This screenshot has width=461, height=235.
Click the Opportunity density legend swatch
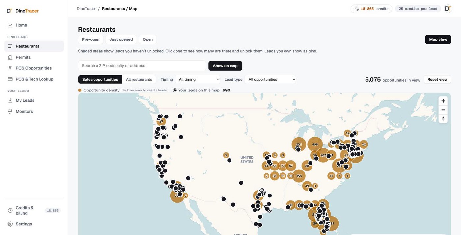click(80, 90)
